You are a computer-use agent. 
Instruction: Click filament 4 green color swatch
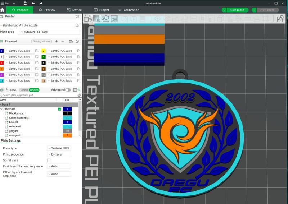44,57
